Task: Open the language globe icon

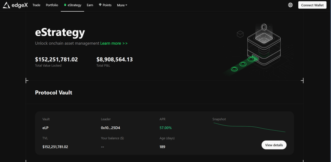Action: point(290,5)
